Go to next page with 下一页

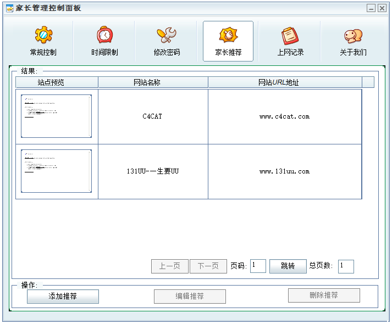208,266
